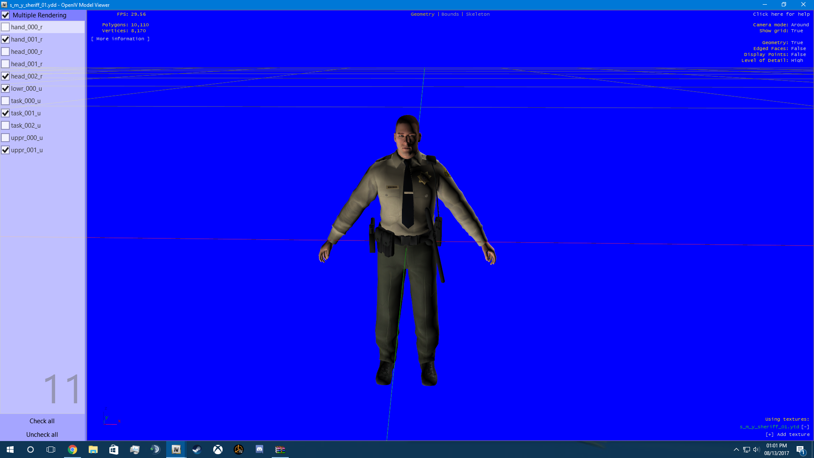Image resolution: width=814 pixels, height=458 pixels.
Task: Click the OpenIV taskbar icon
Action: pyautogui.click(x=176, y=450)
